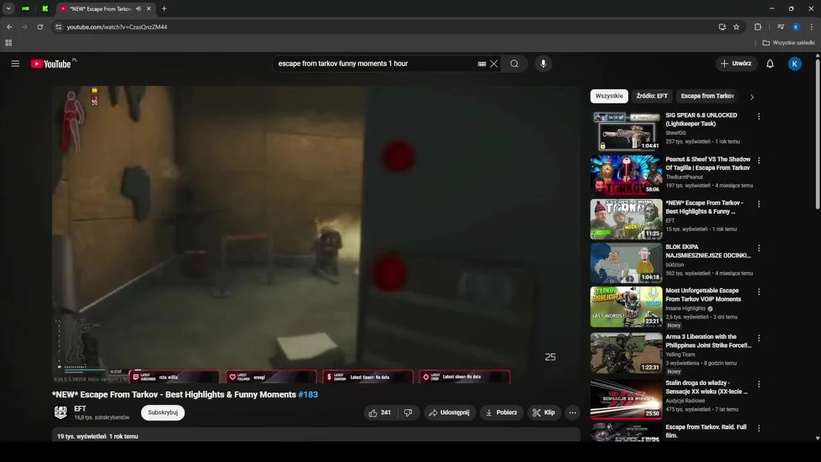Open the EFT channel name link
The height and width of the screenshot is (462, 821).
click(80, 409)
